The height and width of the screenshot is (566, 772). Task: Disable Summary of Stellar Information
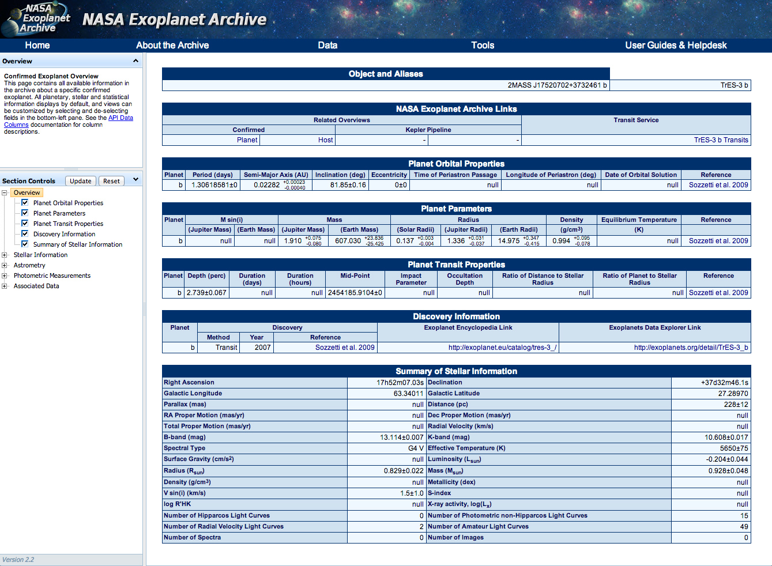[x=25, y=244]
